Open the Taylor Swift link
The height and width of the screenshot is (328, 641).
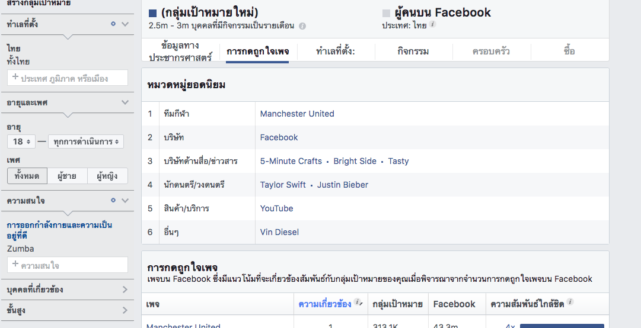pos(283,185)
